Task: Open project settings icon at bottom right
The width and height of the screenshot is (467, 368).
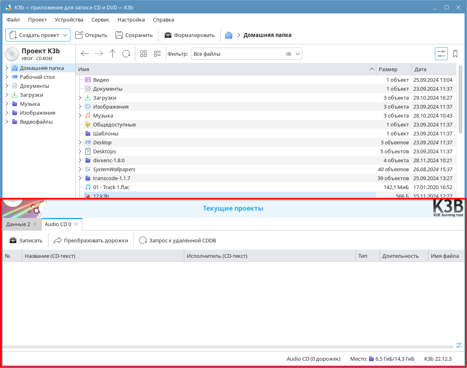Action: tap(459, 345)
